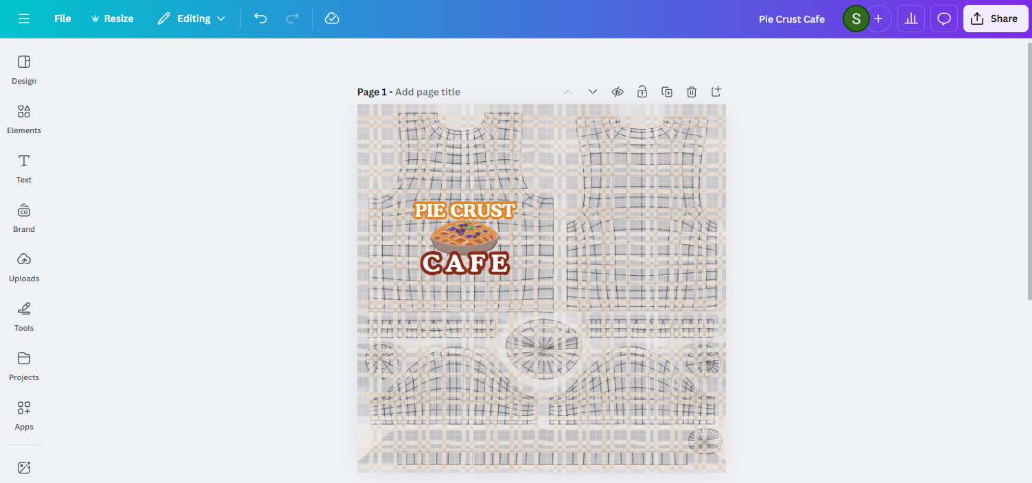The image size is (1032, 483).
Task: Open the Text tab in sidebar
Action: click(24, 168)
